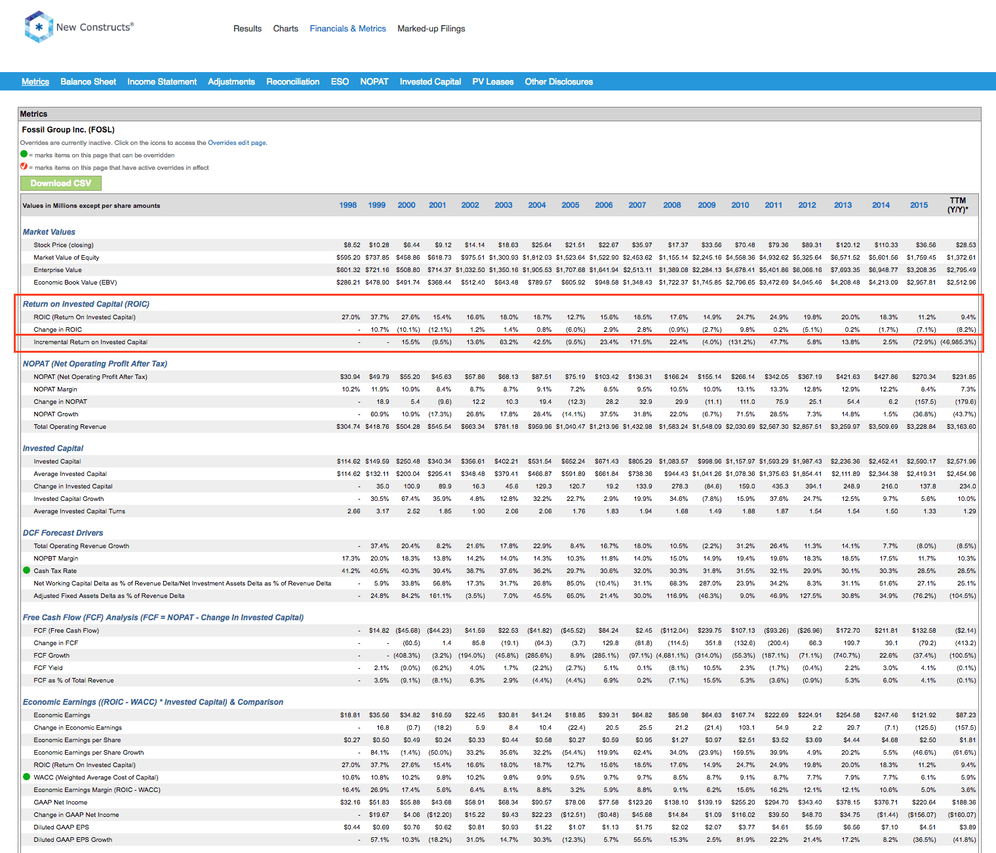This screenshot has width=996, height=853.
Task: Click the 2011 year column header
Action: pos(774,205)
